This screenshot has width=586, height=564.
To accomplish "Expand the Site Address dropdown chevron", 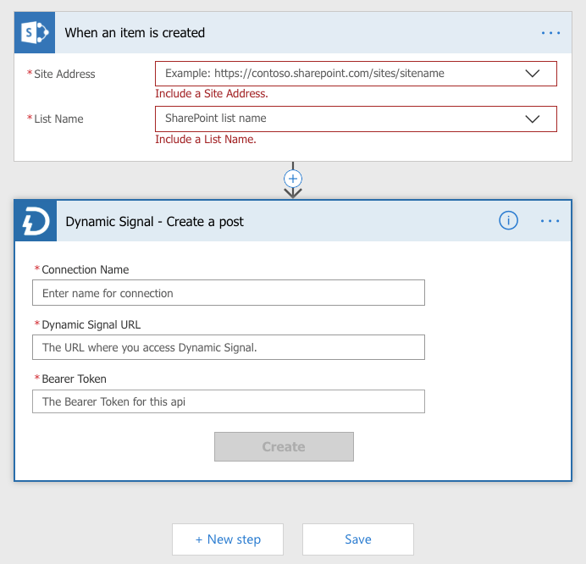I will point(533,74).
